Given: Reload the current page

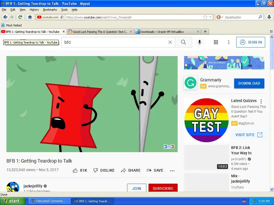Looking at the screenshot, I should pos(20,17).
